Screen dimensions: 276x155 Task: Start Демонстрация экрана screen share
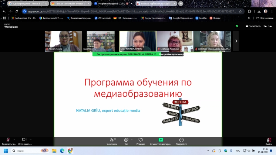(161, 141)
